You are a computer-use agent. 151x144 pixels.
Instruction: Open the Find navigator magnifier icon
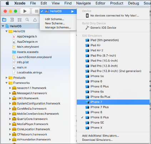(27, 20)
